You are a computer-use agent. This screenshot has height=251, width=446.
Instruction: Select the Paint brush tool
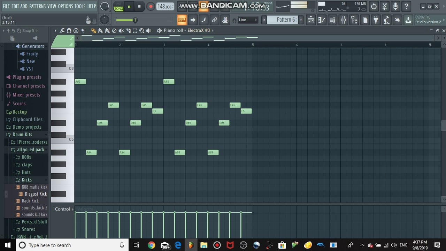click(100, 31)
